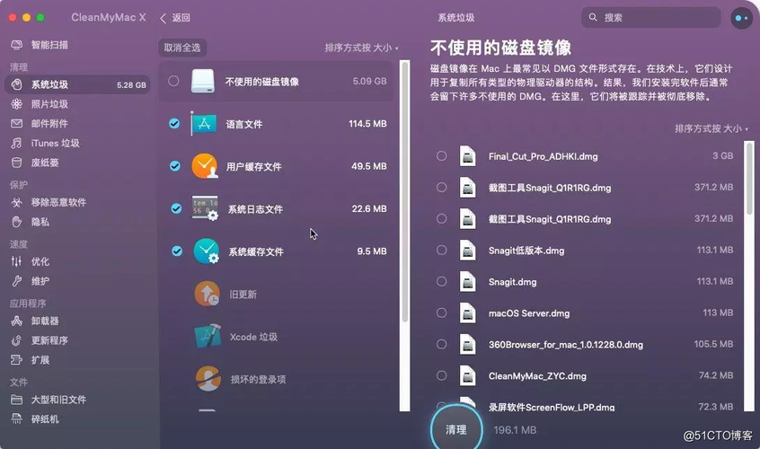This screenshot has height=449, width=760.
Task: Click the 语言文件 flag icon
Action: (204, 124)
